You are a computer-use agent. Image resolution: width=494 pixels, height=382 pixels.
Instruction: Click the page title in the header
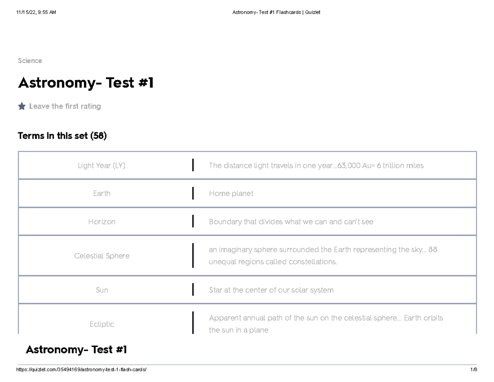click(276, 12)
